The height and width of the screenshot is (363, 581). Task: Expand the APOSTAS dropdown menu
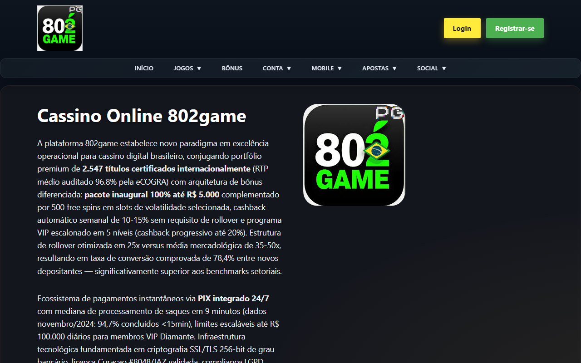coord(379,68)
